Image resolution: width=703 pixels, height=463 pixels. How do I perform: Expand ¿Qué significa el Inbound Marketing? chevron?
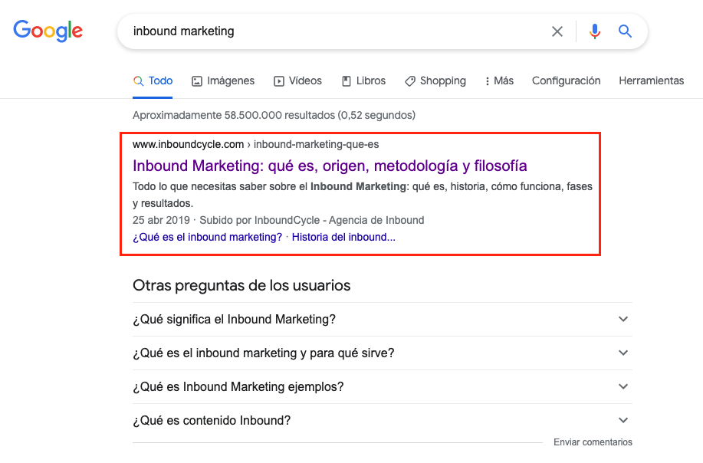point(623,319)
